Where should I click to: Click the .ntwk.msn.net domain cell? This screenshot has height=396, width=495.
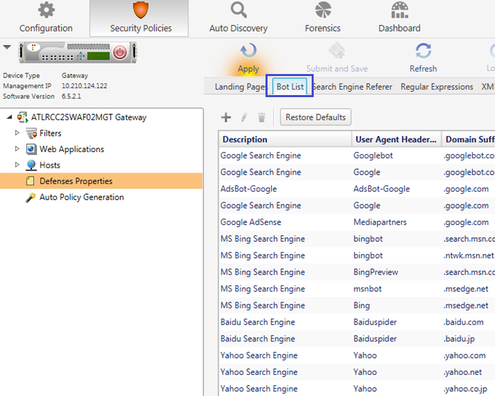click(469, 255)
